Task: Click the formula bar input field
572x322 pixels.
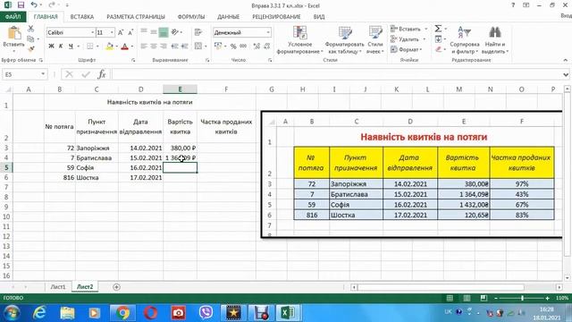Action: [x=337, y=74]
